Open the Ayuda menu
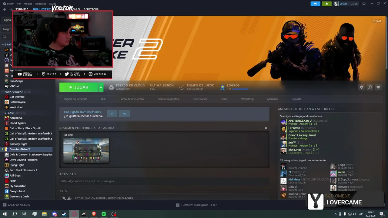This screenshot has width=388, height=218. coord(52,4)
